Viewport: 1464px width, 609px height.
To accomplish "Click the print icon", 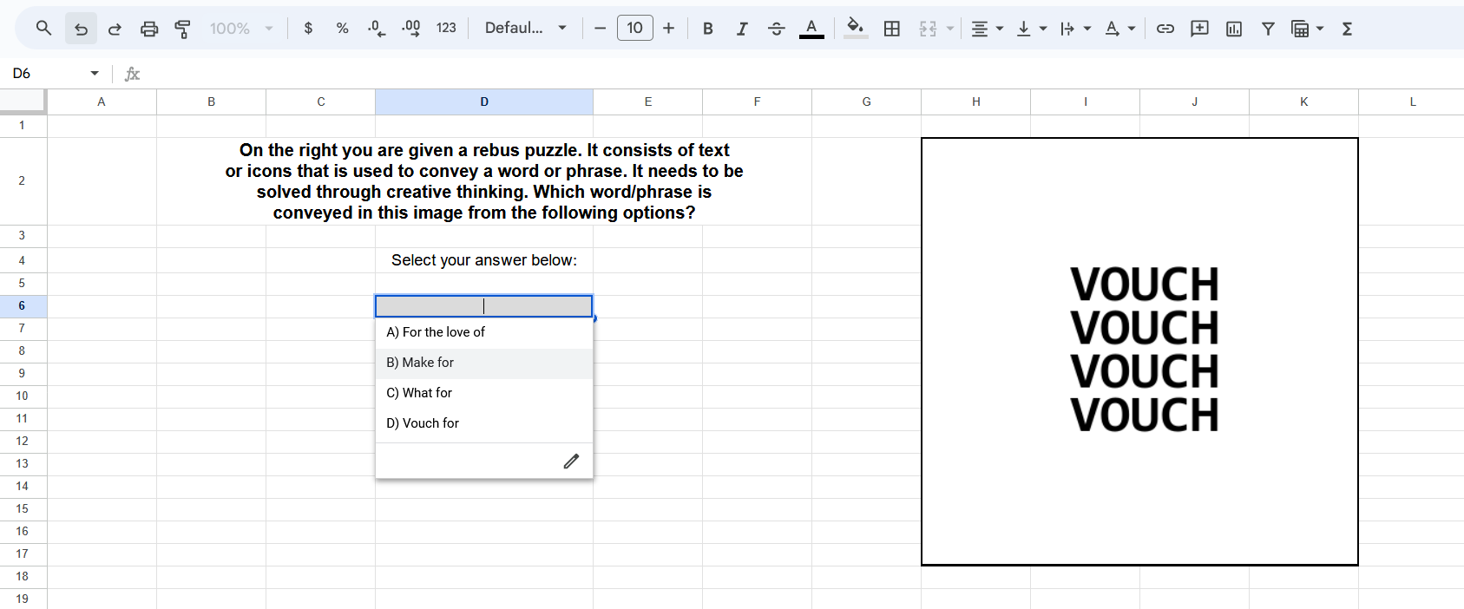I will point(149,29).
